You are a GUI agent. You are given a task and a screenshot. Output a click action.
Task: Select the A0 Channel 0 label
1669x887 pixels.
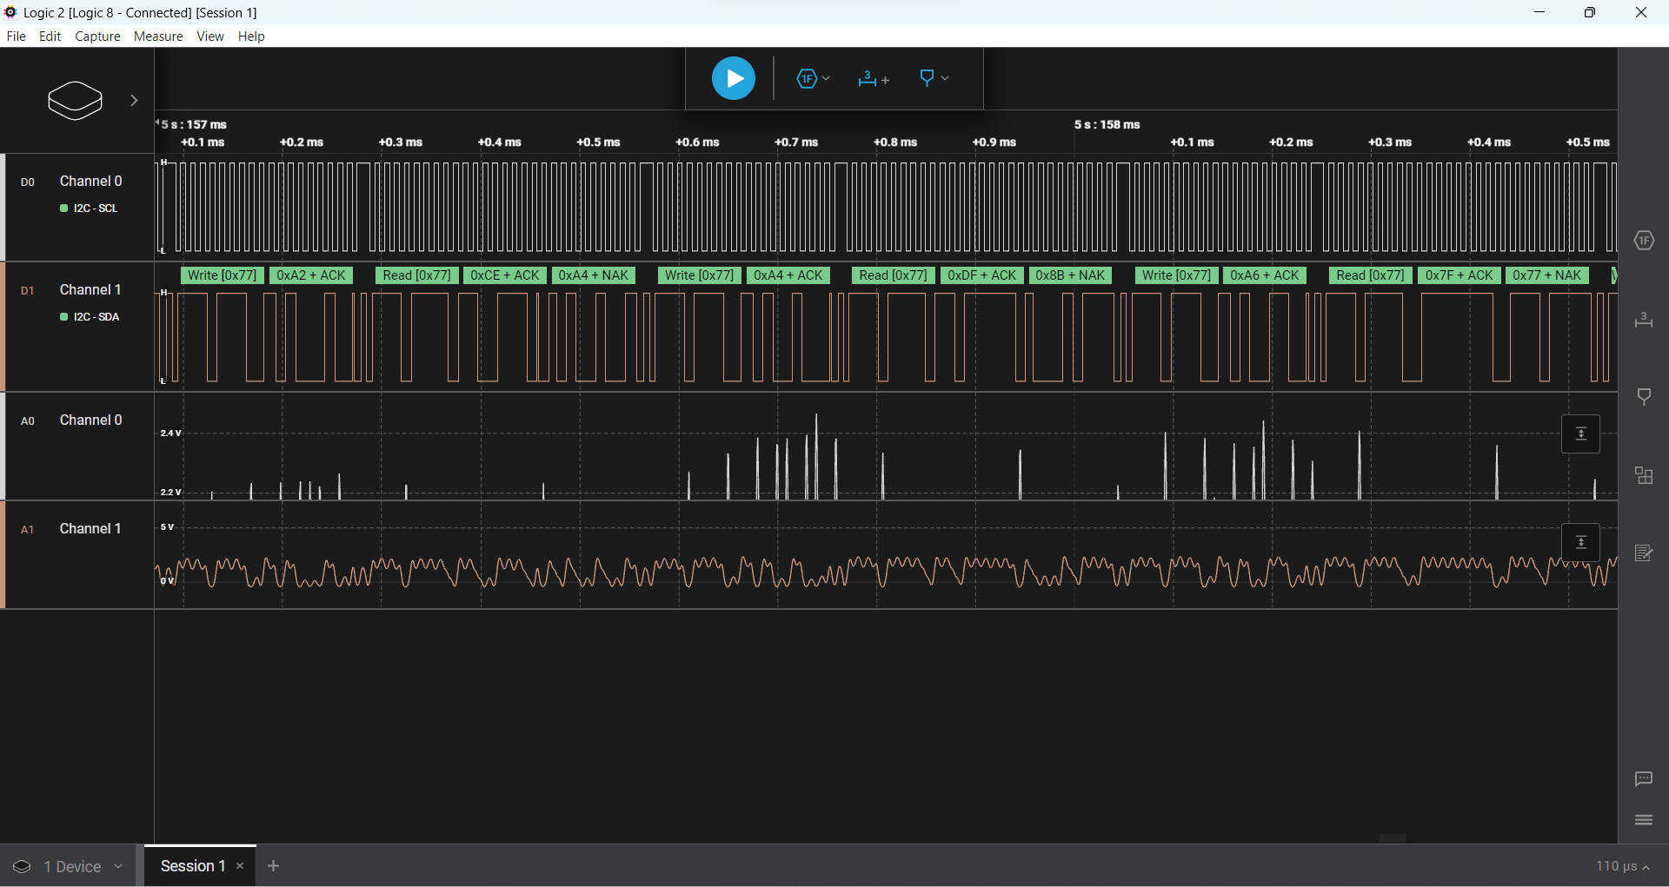(90, 420)
